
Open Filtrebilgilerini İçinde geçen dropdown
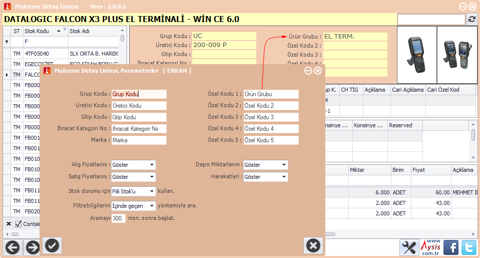coord(152,205)
